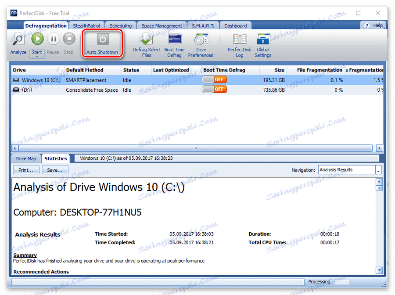Open the Dashboard tab

(236, 26)
